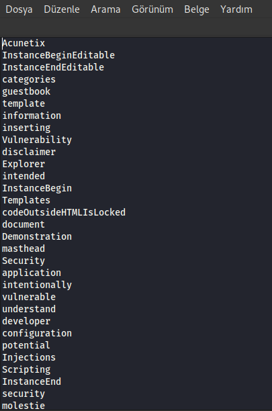This screenshot has width=272, height=411.
Task: Open the Belge menu
Action: pyautogui.click(x=197, y=9)
